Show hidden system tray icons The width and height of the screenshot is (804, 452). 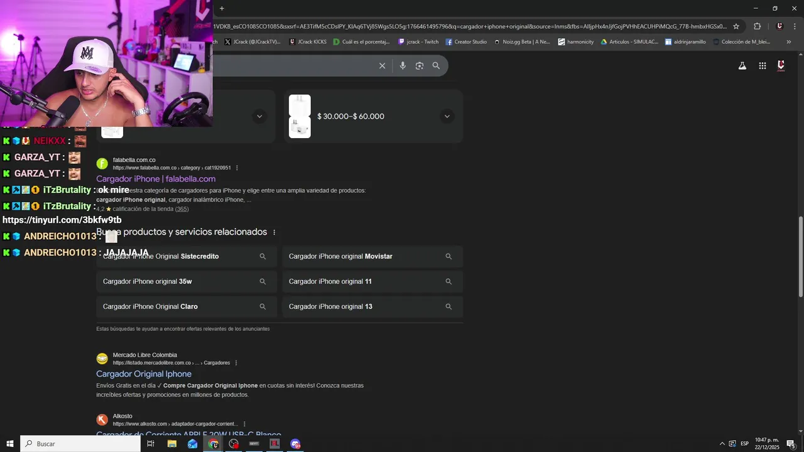click(x=722, y=444)
